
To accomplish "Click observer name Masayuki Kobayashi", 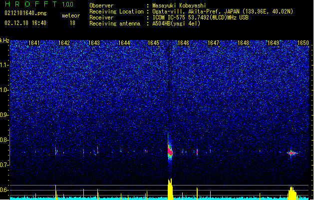I will pos(179,5).
